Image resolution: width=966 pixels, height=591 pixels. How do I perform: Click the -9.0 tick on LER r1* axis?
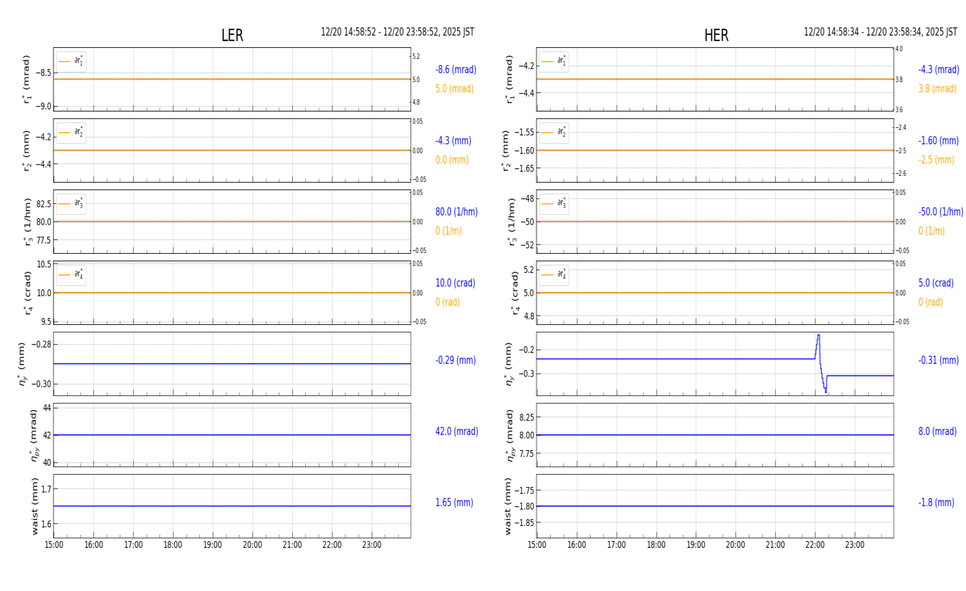pos(43,106)
